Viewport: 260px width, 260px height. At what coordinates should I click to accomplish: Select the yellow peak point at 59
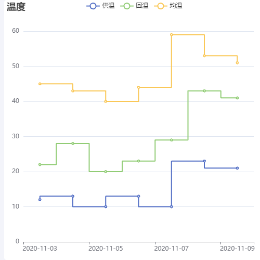coord(172,35)
